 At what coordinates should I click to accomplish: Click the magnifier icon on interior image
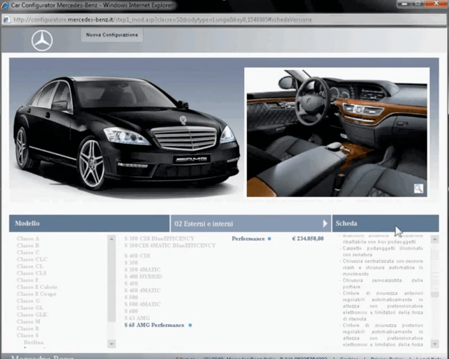click(x=418, y=189)
